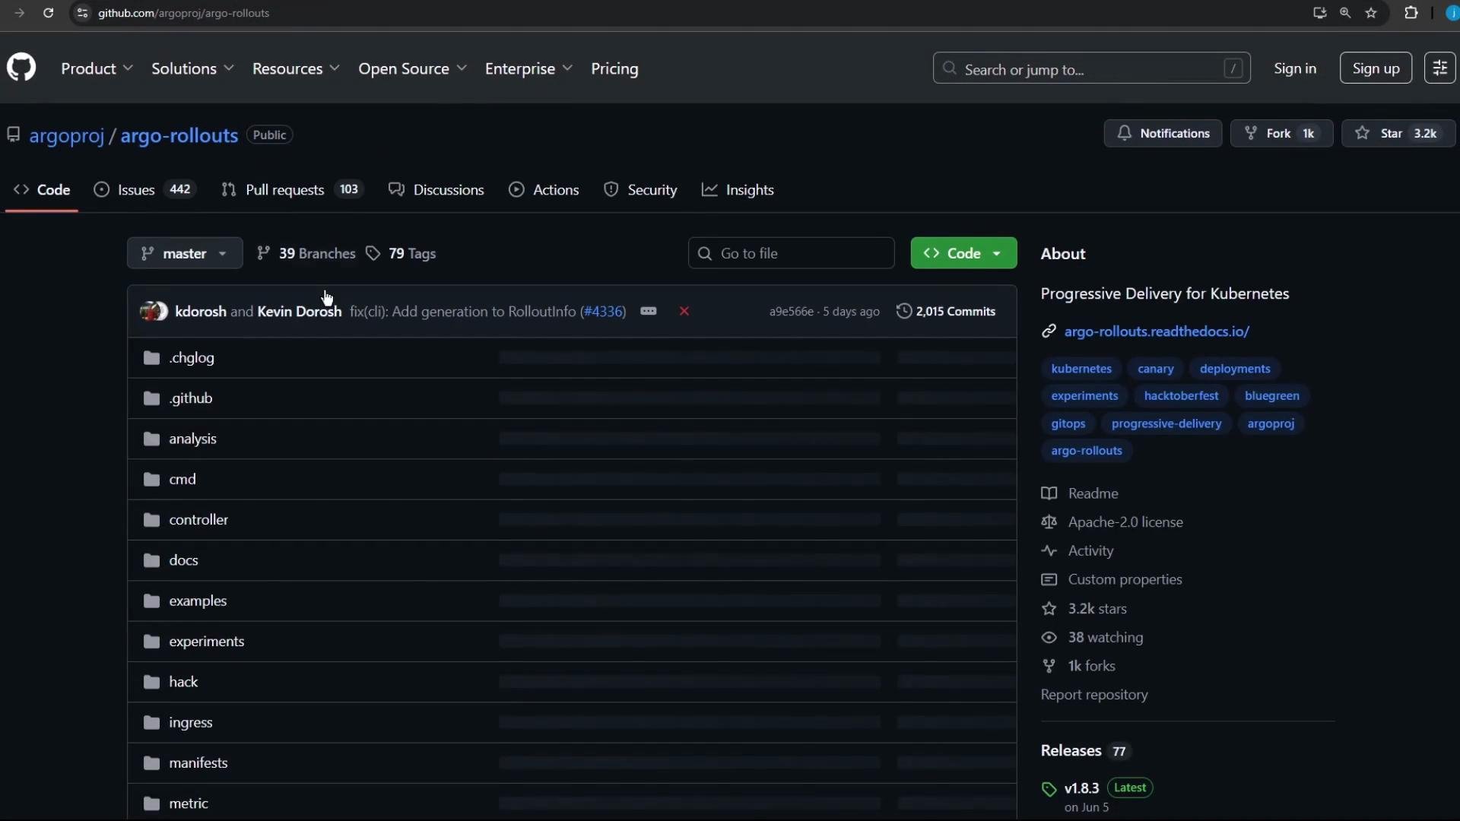Click the browser address bar URL

click(184, 13)
